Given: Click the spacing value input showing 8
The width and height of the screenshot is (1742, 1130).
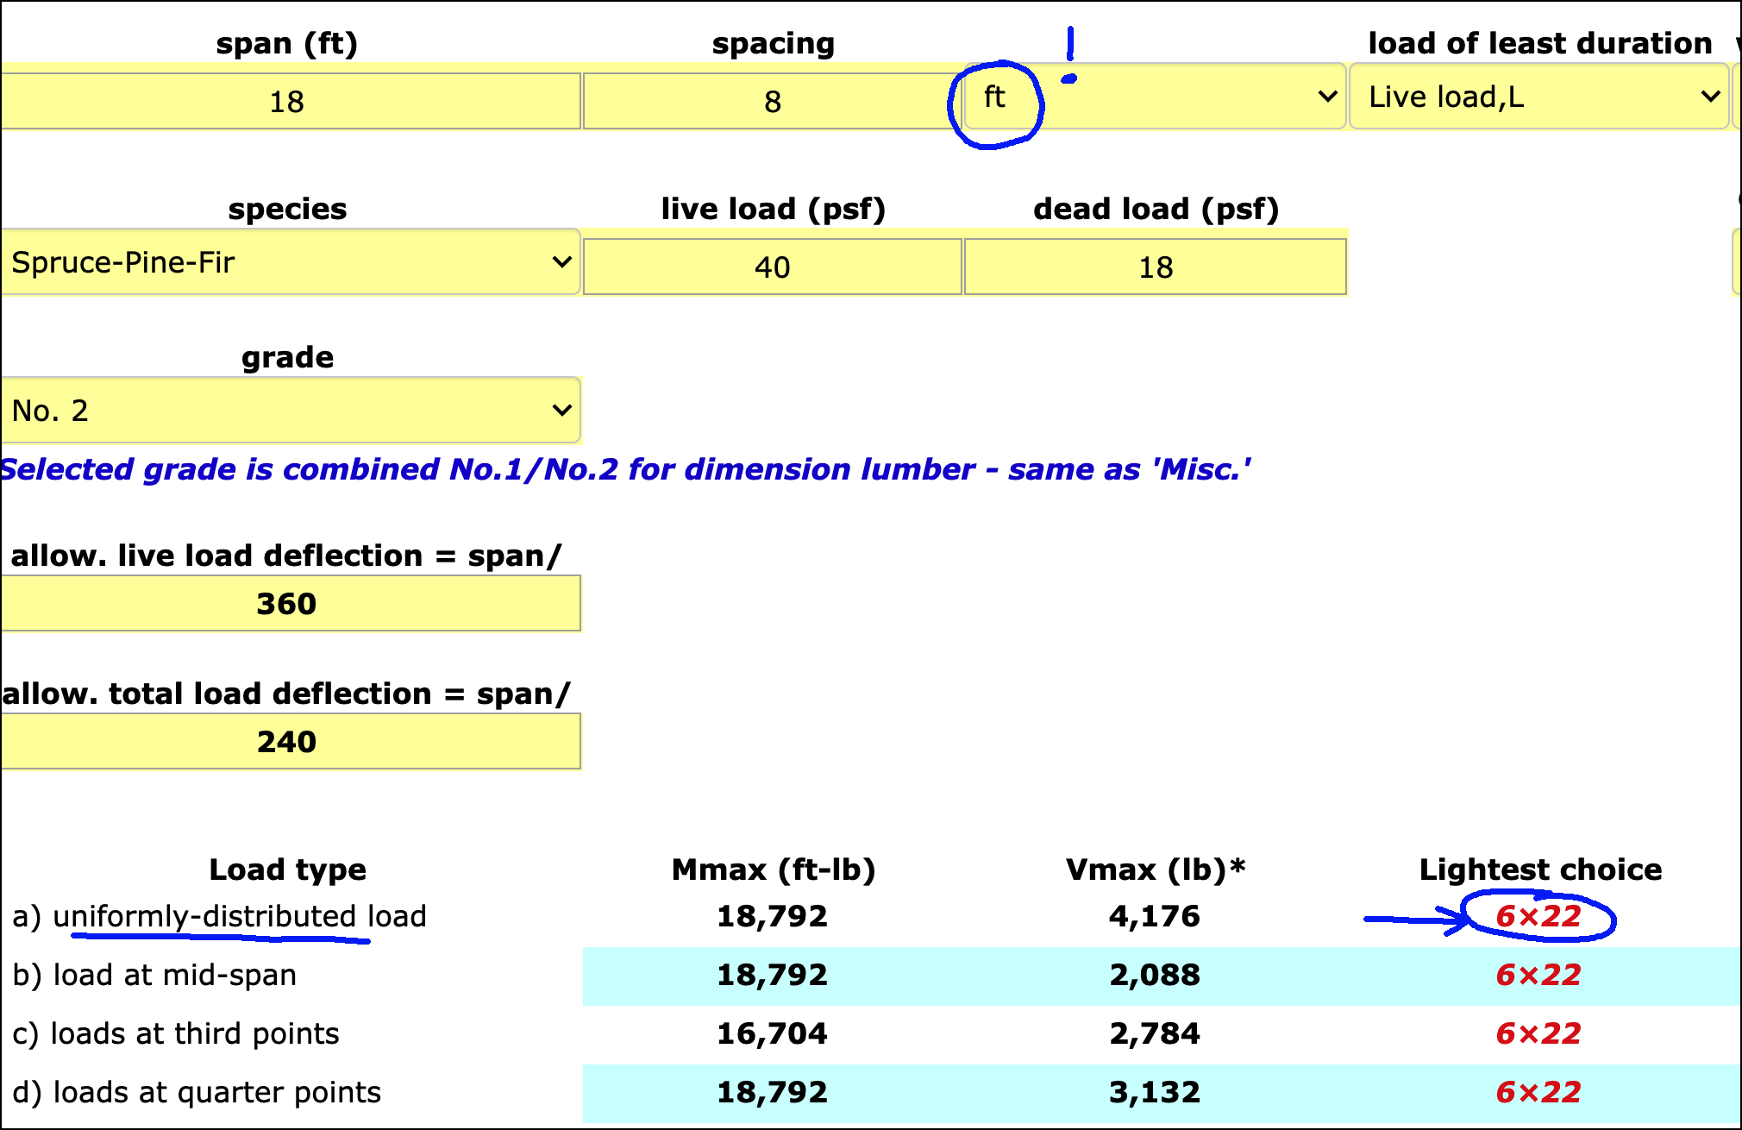Looking at the screenshot, I should coord(771,102).
